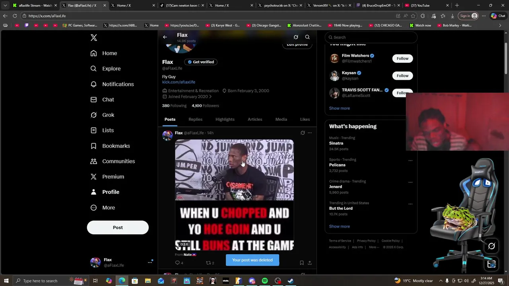This screenshot has height=286, width=509.
Task: Show more under What's happening
Action: 340,226
